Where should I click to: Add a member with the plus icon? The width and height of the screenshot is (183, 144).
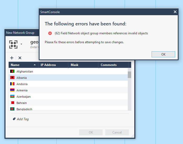click(x=12, y=58)
